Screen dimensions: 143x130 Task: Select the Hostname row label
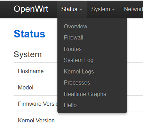point(31,71)
